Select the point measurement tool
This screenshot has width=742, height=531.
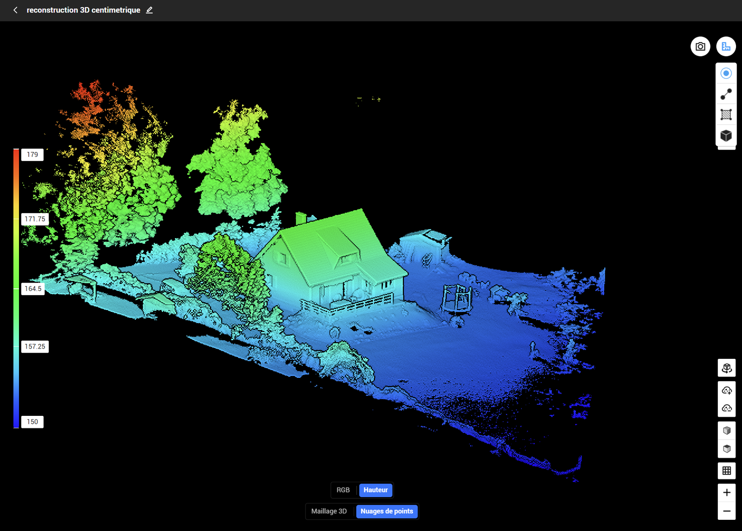[726, 73]
